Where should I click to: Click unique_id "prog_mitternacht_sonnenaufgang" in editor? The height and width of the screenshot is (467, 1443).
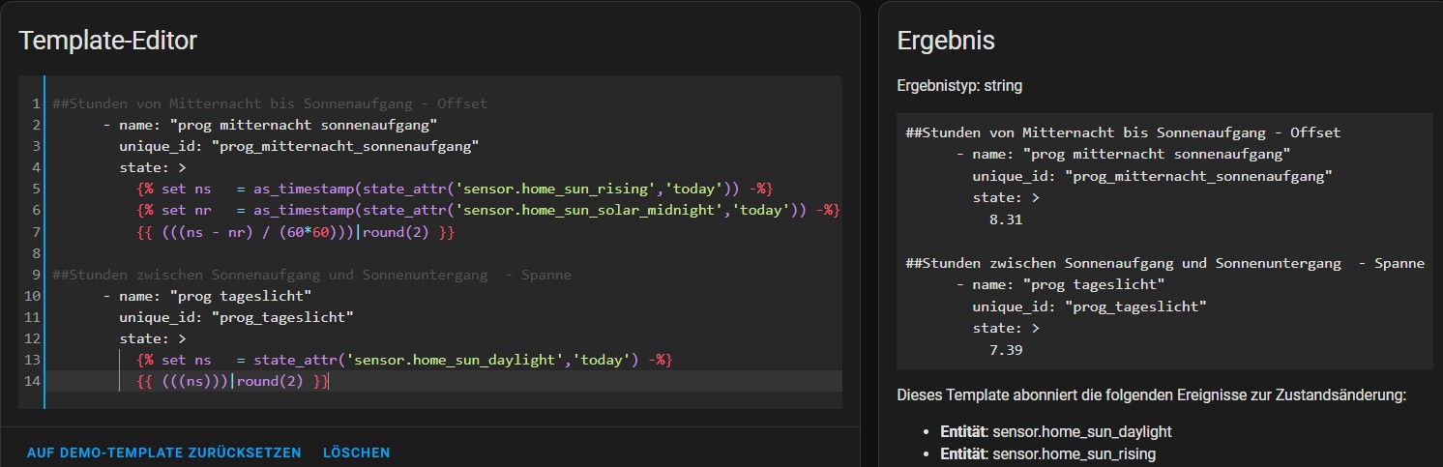tap(299, 146)
